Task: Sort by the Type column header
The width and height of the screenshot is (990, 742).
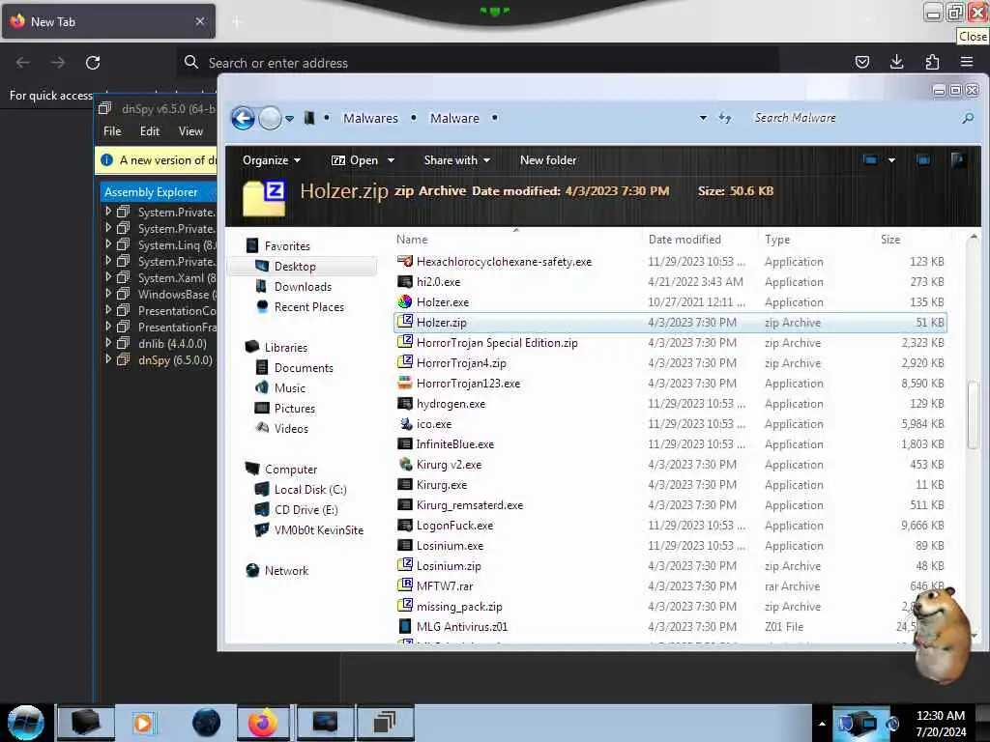Action: (x=777, y=240)
